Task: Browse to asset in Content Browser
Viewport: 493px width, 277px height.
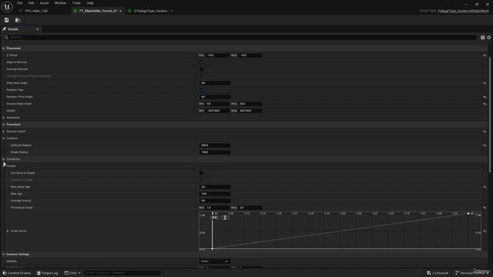Action: pos(18,20)
